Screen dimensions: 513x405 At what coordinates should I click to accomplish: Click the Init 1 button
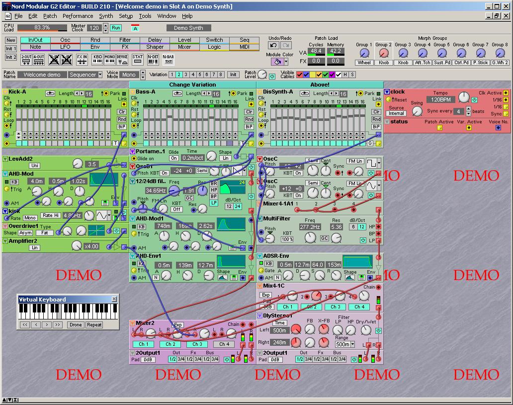pos(11,49)
